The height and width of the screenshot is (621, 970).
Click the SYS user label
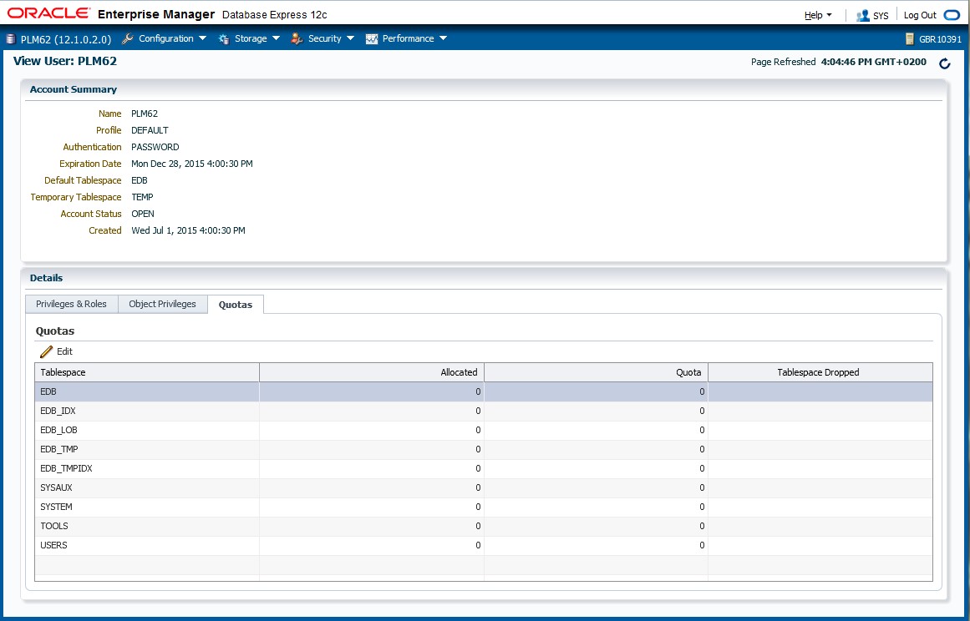tap(881, 16)
